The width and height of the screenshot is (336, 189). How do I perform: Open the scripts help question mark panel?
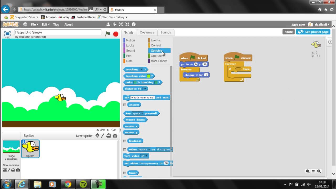(330, 42)
